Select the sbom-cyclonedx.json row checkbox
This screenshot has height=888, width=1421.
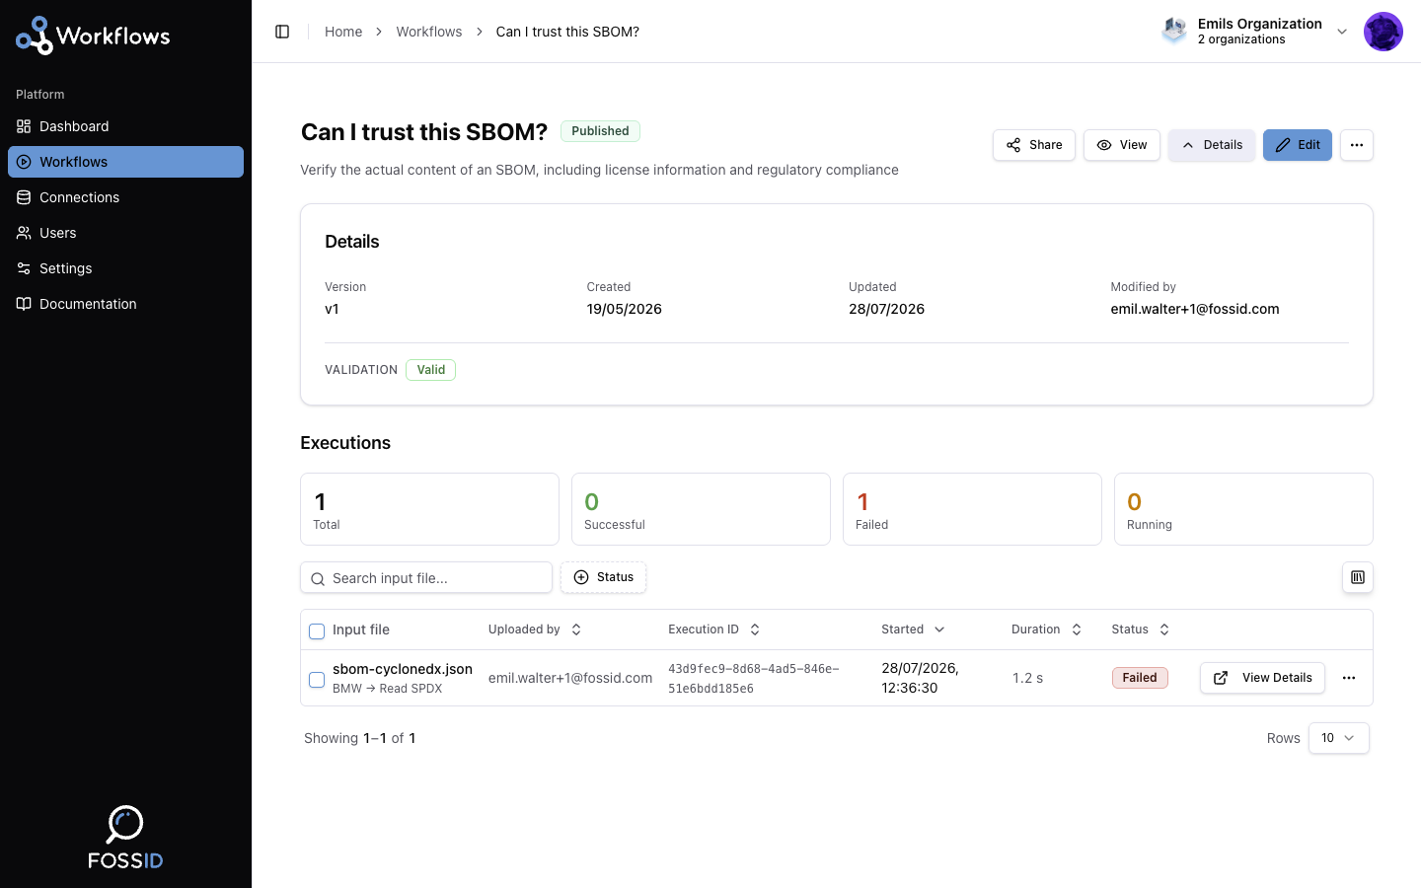317,680
